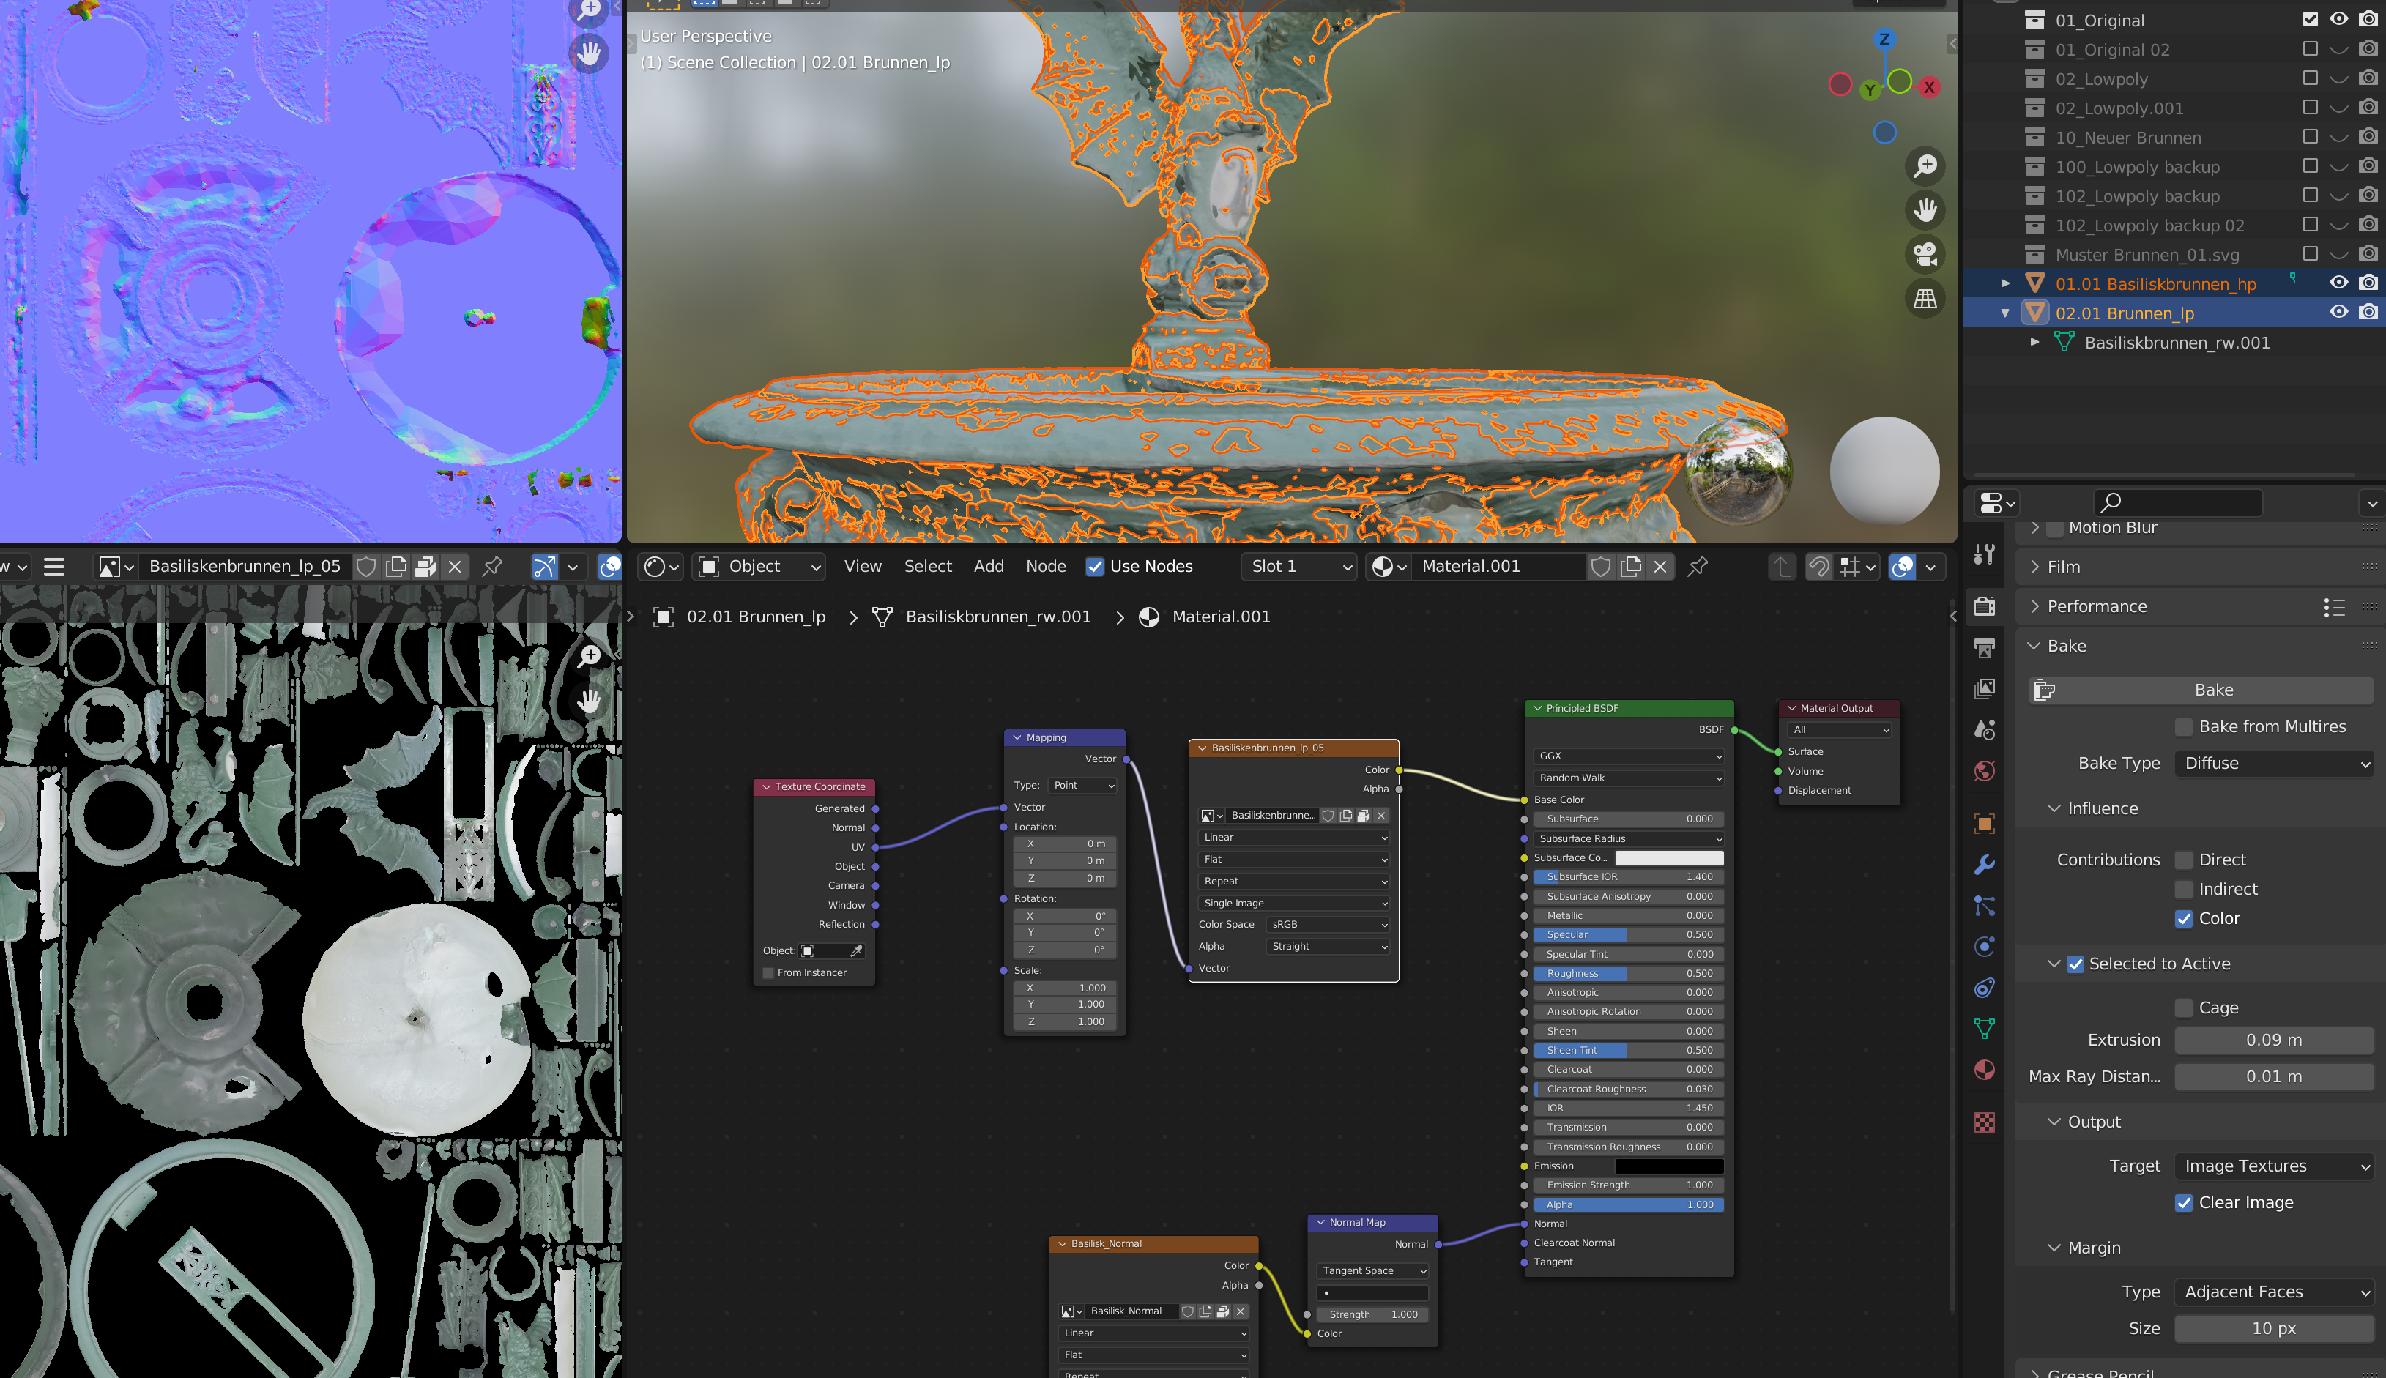Open the Margin Type Adjacent Faces dropdown
The width and height of the screenshot is (2386, 1378).
[x=2275, y=1292]
